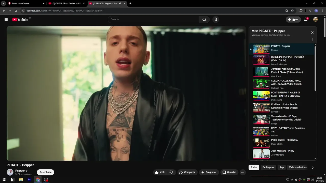Open the Chrome extensions puzzle icon
This screenshot has height=183, width=326.
click(301, 11)
